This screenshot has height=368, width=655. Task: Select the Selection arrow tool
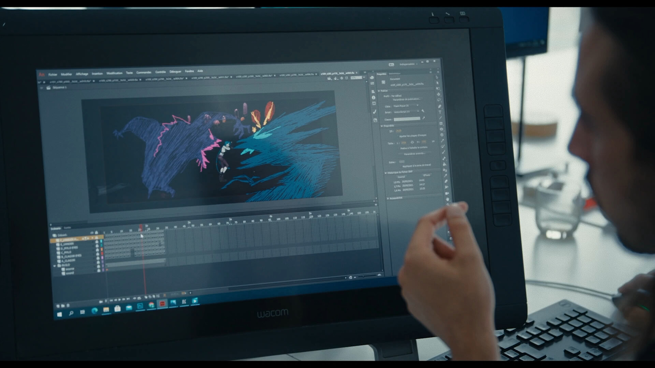point(437,77)
